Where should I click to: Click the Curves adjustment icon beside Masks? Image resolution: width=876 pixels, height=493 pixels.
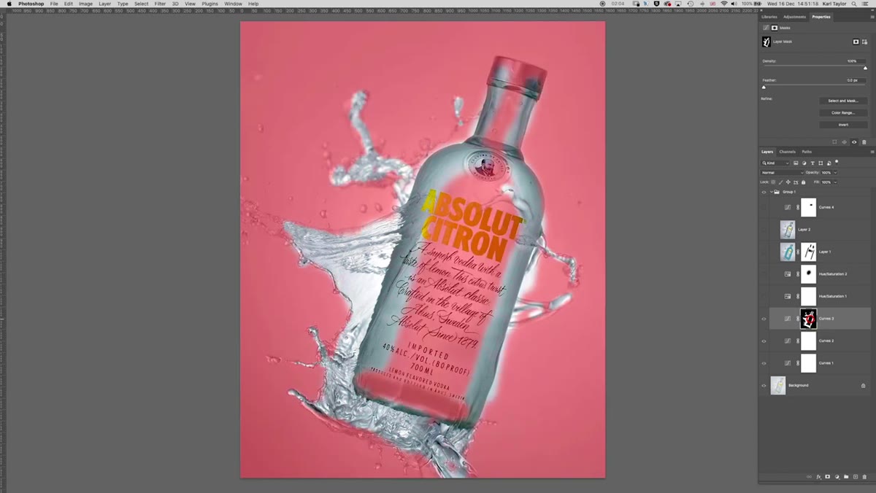(766, 28)
